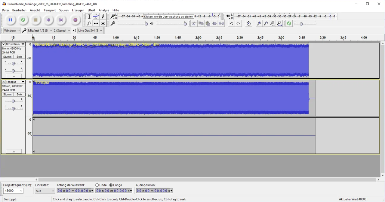The image size is (385, 202).
Task: Select the Draw pencil tool
Action: (x=103, y=17)
